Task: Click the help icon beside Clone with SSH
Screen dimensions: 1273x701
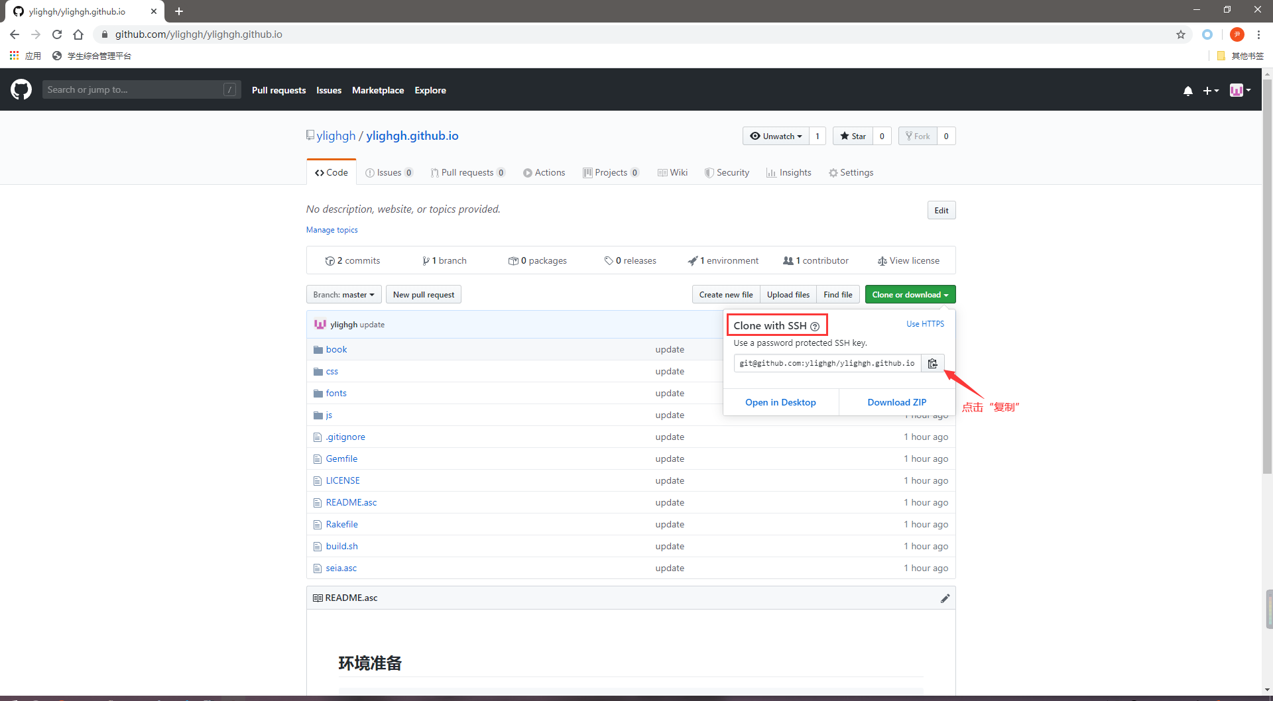Action: (815, 326)
